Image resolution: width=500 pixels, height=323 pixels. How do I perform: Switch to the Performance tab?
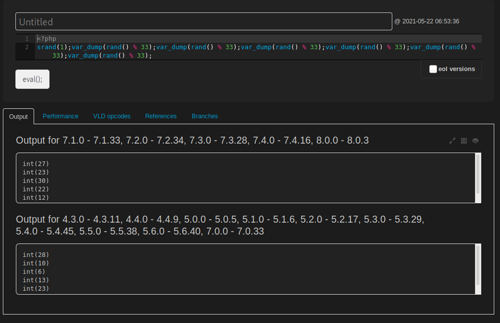click(60, 116)
